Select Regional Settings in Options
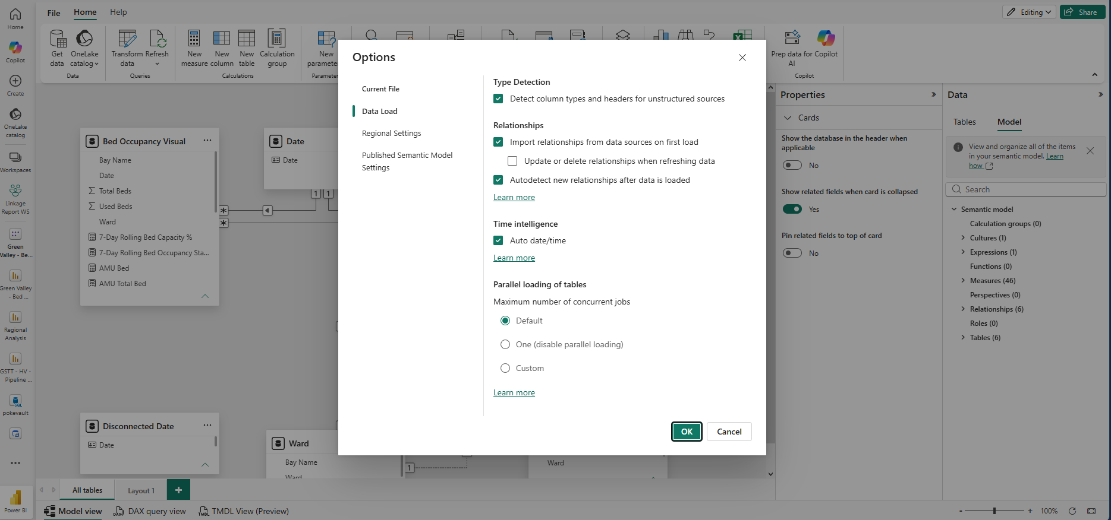The width and height of the screenshot is (1111, 520). (x=391, y=133)
